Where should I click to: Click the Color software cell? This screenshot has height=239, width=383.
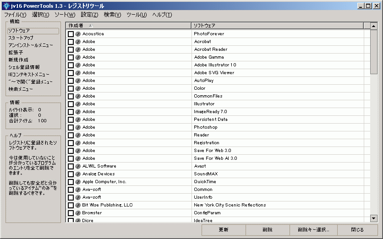coord(278,88)
